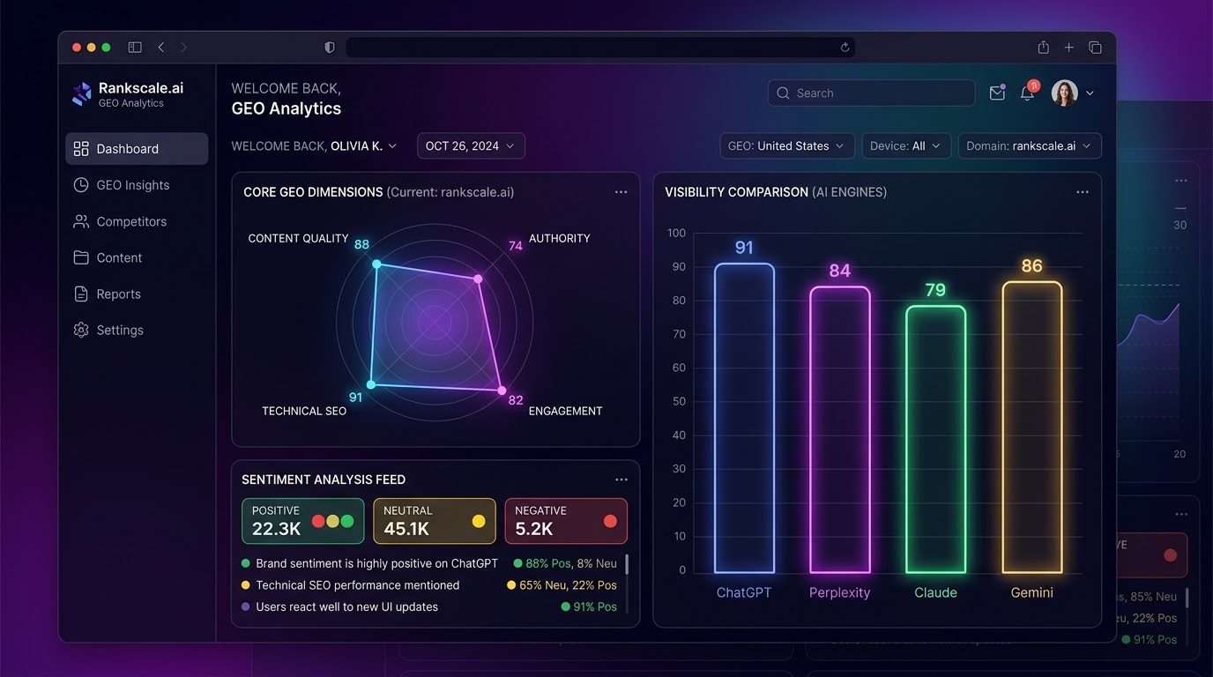Screen dimensions: 1213x677
Task: Click the yellow dot in Neutral card
Action: [479, 521]
